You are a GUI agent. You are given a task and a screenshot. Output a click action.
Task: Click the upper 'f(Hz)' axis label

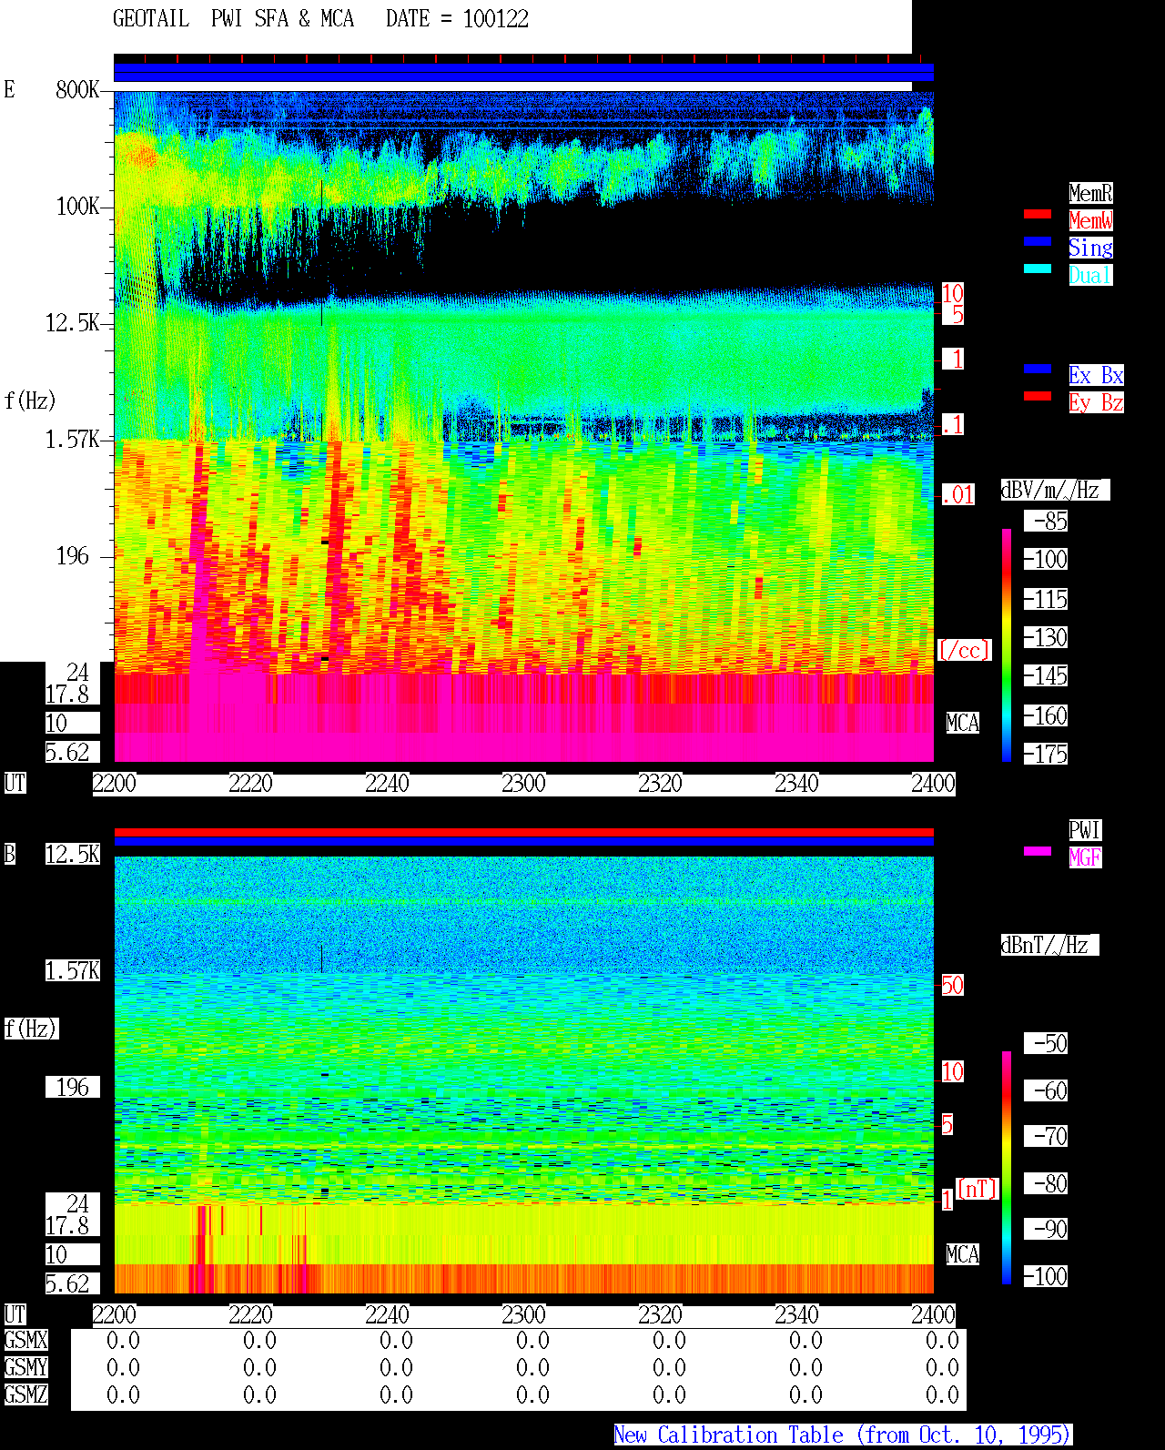(x=30, y=400)
